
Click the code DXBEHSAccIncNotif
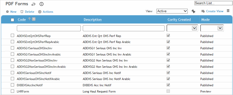[x=30, y=85]
